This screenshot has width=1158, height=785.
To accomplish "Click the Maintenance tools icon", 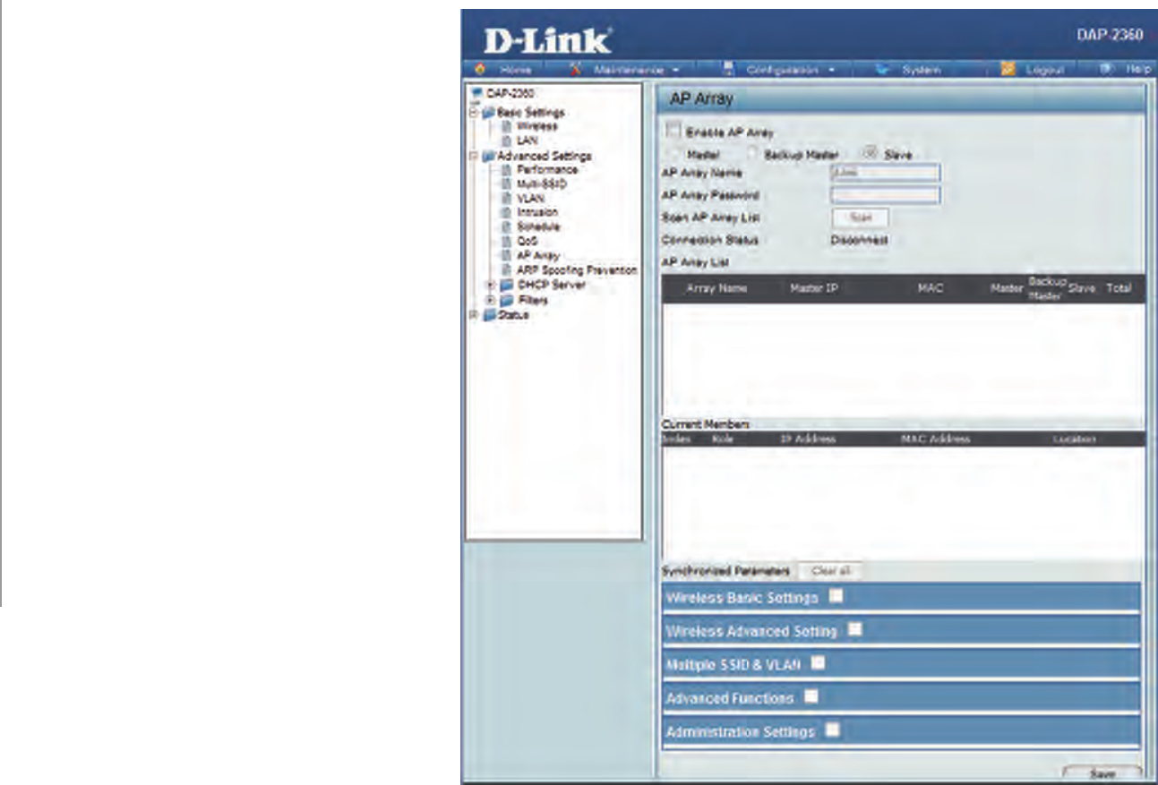I will [575, 69].
